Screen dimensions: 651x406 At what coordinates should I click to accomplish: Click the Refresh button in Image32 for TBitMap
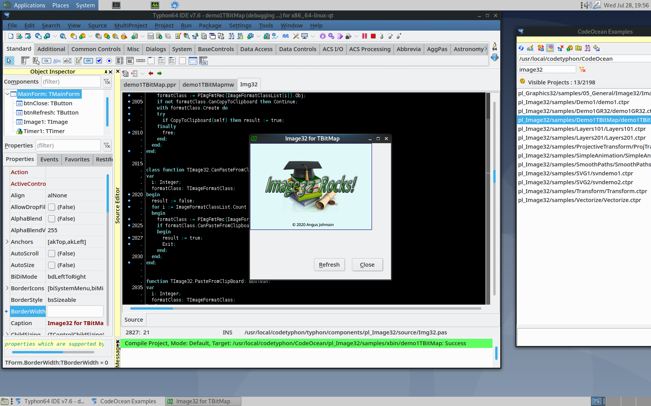click(x=329, y=265)
